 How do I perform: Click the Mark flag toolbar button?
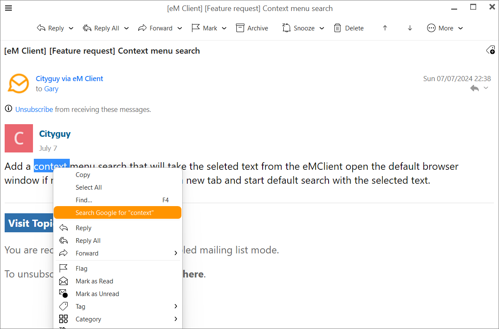[x=204, y=28]
